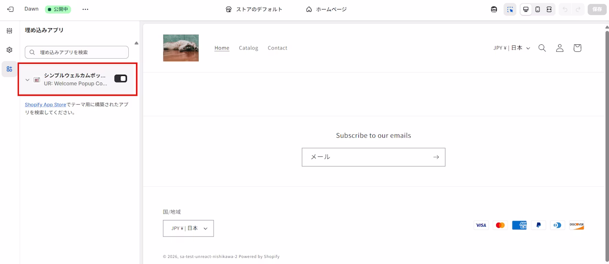Open the more options menu
The width and height of the screenshot is (609, 264).
(85, 9)
